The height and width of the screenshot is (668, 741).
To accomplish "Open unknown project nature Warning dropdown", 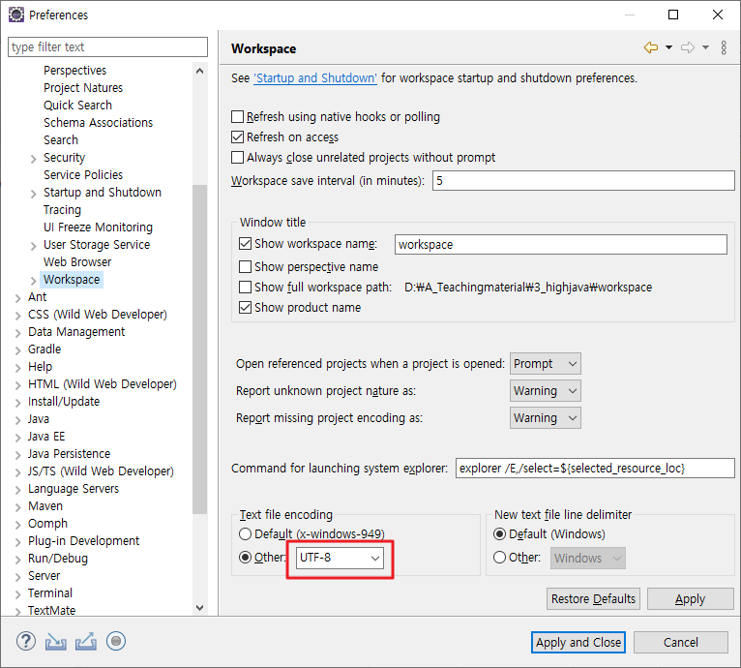I will click(546, 391).
